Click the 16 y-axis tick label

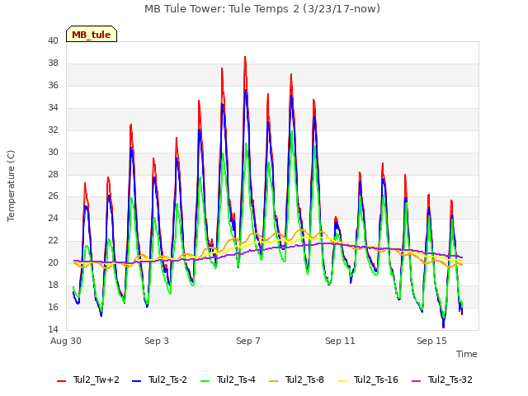[x=53, y=307]
